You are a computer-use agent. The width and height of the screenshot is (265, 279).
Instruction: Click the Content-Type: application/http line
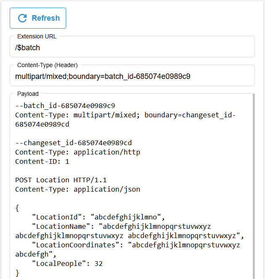(78, 152)
